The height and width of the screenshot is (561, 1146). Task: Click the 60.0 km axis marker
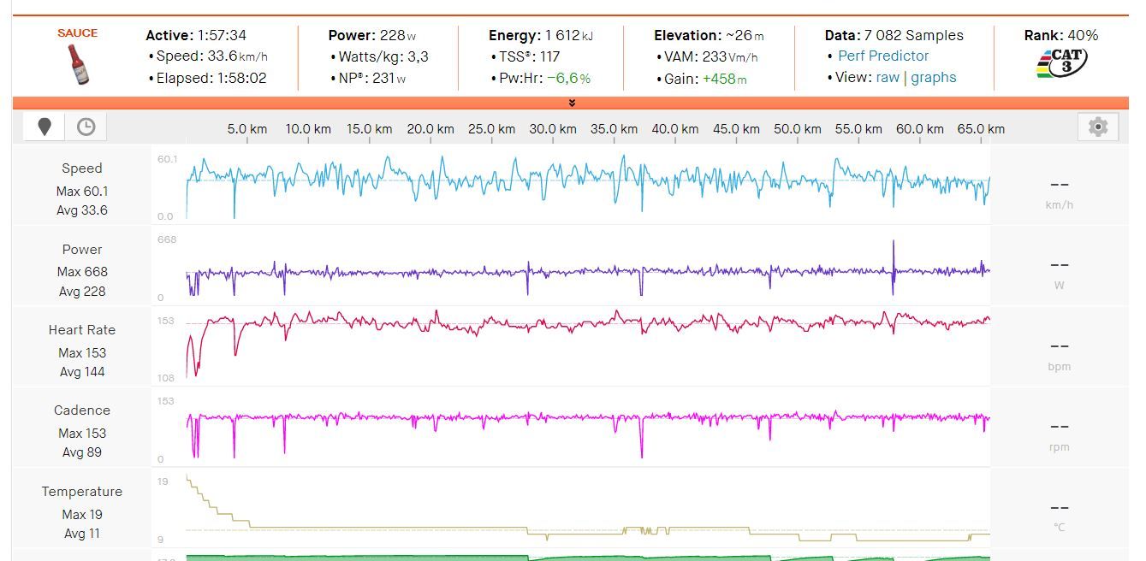pyautogui.click(x=920, y=129)
